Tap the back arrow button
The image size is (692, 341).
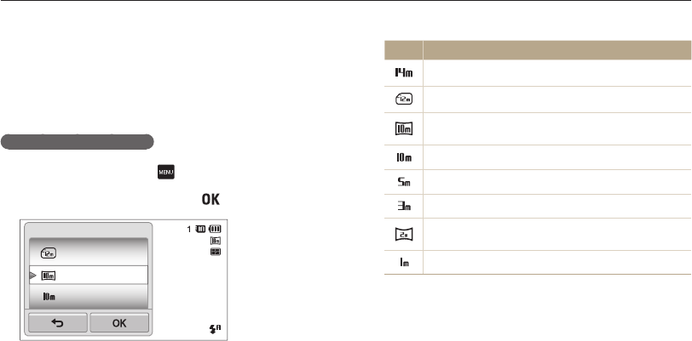[58, 322]
